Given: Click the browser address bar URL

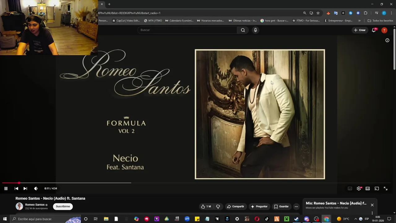Looking at the screenshot, I should (129, 13).
